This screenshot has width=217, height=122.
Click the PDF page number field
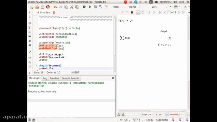pos(169,12)
